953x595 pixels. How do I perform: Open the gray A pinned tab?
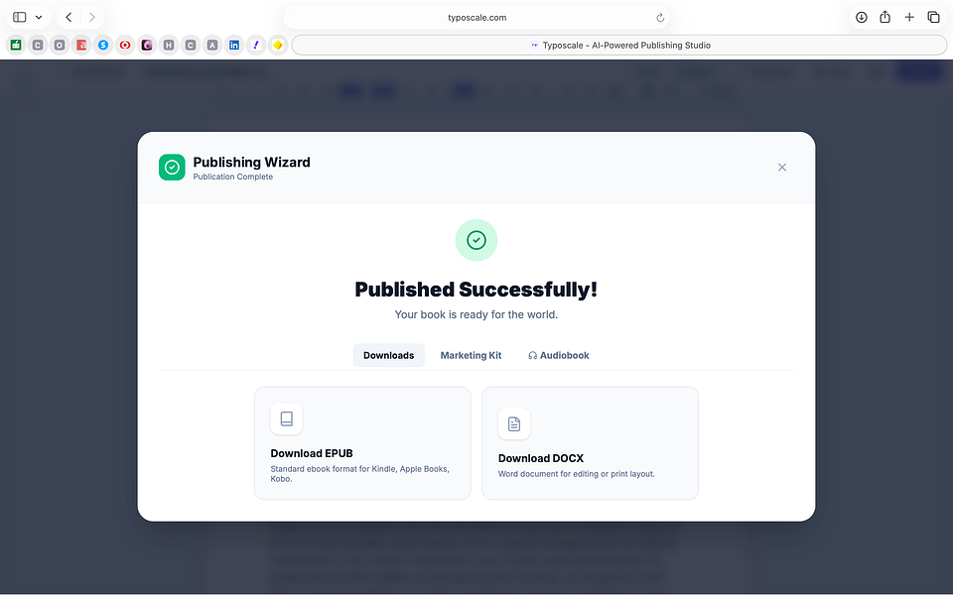pyautogui.click(x=212, y=45)
